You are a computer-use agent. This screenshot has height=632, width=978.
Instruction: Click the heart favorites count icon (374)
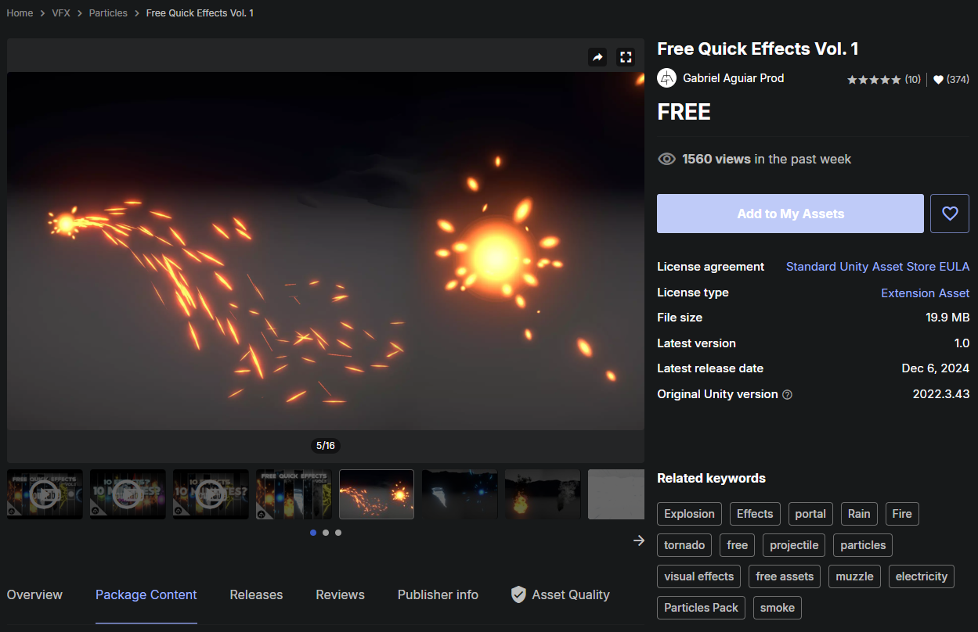click(938, 80)
